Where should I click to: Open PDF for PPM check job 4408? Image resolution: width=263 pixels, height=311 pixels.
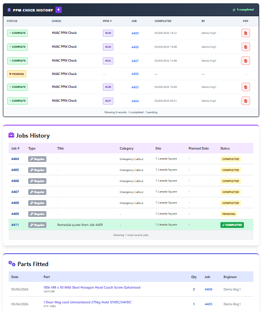click(245, 47)
